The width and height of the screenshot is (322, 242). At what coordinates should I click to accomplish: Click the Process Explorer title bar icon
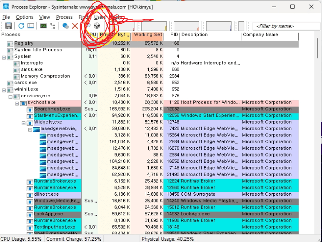click(6, 7)
